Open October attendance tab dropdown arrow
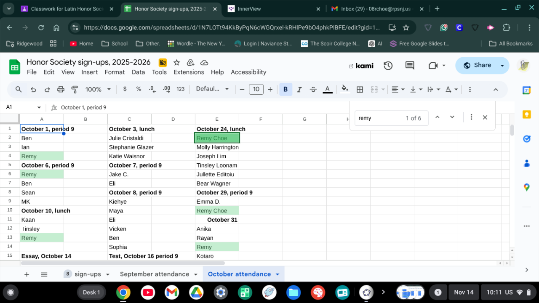Screen dimensions: 539x303 [278, 274]
